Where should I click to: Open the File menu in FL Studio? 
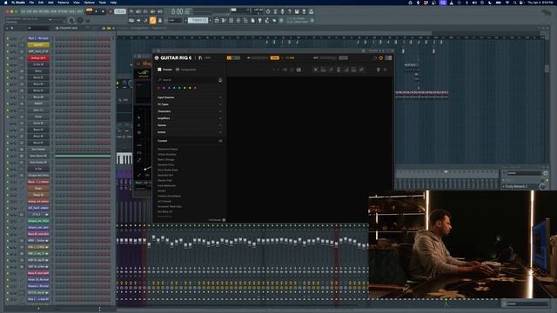pos(31,3)
